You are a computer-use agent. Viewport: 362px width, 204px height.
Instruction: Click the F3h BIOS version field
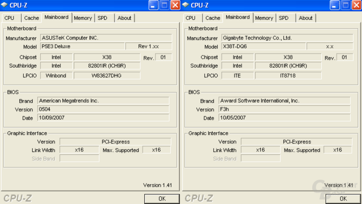coord(285,109)
